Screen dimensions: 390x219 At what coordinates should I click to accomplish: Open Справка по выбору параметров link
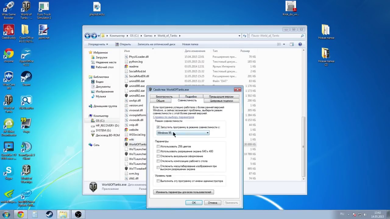coord(173,117)
